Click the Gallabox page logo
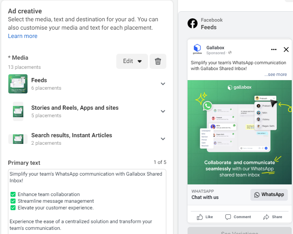This screenshot has width=293, height=234. 197,49
